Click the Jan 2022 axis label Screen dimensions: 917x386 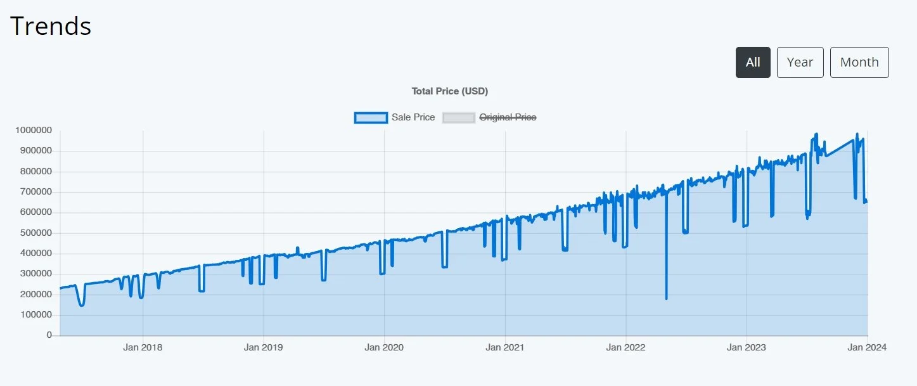(x=626, y=347)
